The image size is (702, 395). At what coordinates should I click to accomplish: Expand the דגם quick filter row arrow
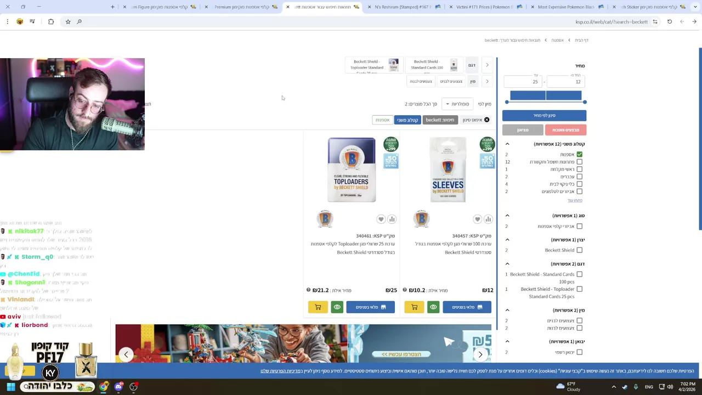pyautogui.click(x=487, y=65)
